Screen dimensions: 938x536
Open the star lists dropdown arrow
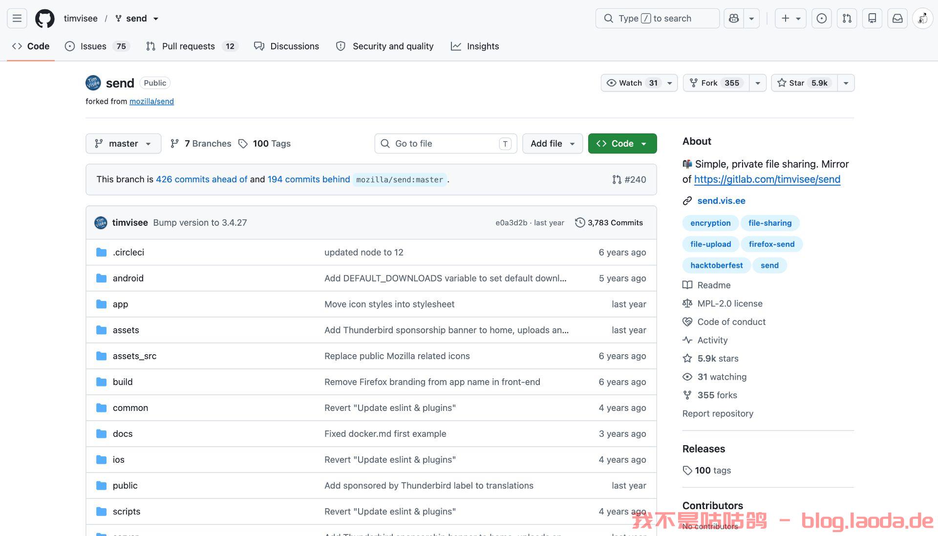[x=846, y=83]
